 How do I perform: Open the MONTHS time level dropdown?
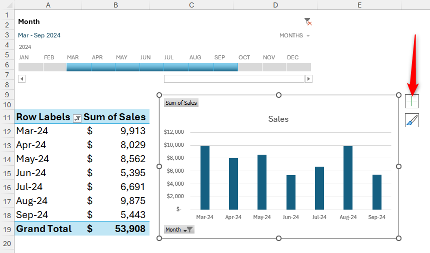coord(294,35)
